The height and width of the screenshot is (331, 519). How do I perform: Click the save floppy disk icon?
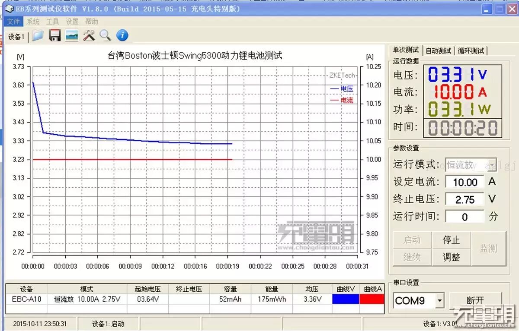[55, 35]
